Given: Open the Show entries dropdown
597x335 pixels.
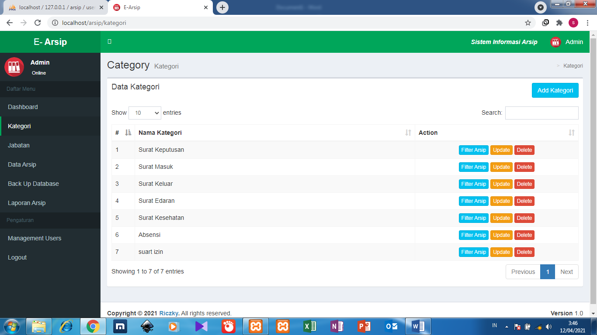Looking at the screenshot, I should (145, 113).
